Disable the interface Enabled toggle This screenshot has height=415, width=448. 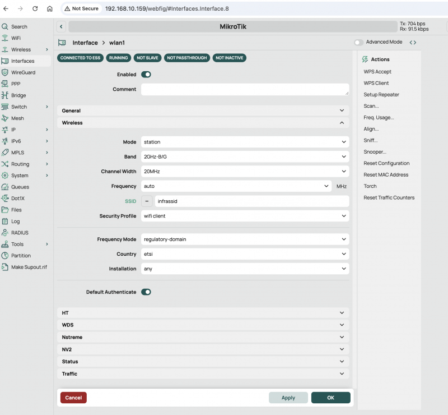coord(146,75)
